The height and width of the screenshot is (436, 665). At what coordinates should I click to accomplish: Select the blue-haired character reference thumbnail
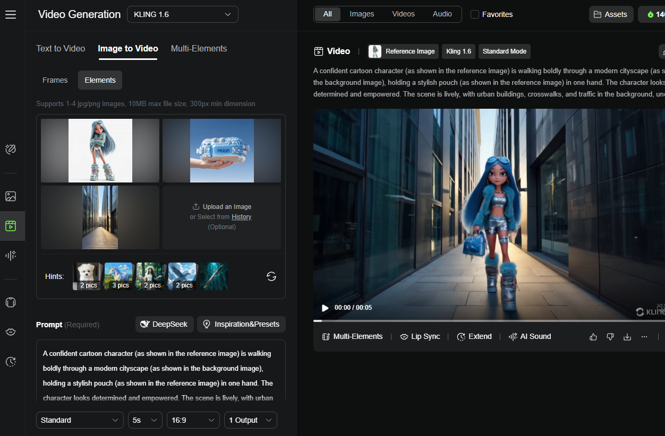click(100, 151)
